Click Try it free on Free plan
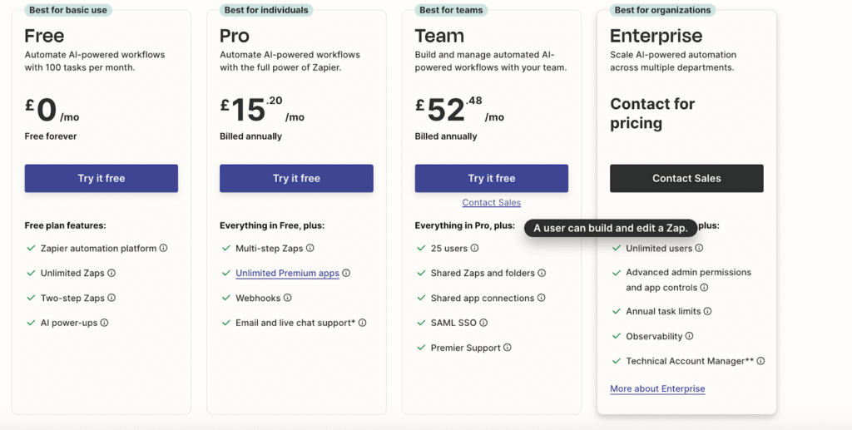852x430 pixels. [102, 178]
